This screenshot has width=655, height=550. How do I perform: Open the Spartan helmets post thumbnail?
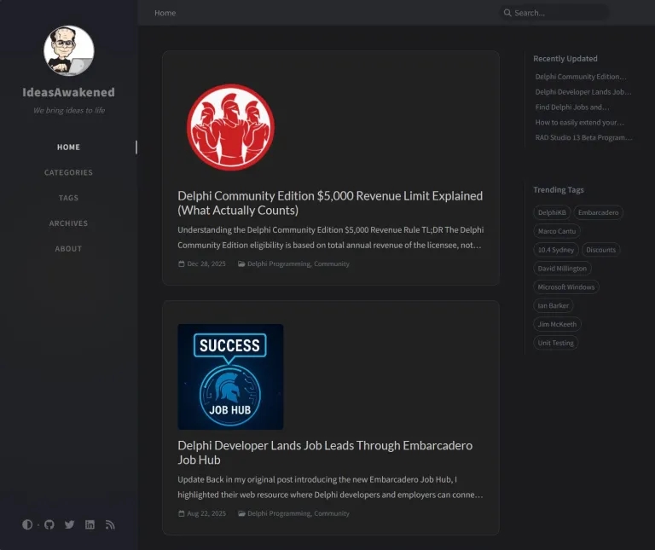230,127
